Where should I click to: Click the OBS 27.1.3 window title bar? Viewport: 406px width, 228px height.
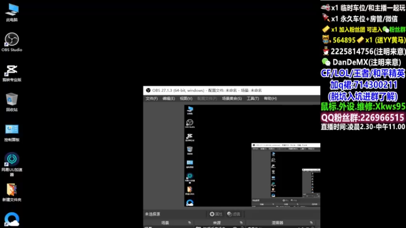(232, 90)
